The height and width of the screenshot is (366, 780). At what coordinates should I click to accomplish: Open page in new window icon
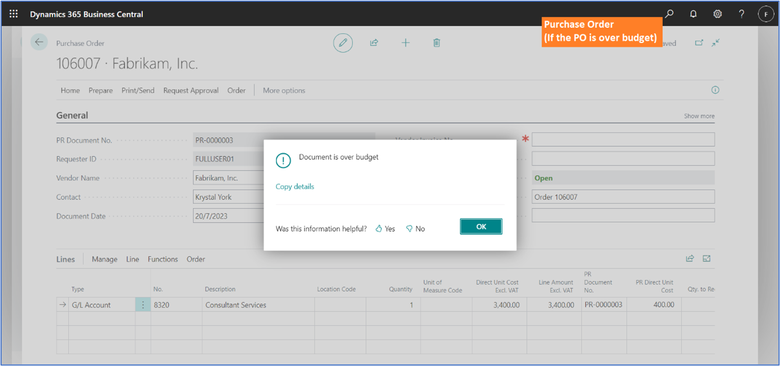(699, 42)
